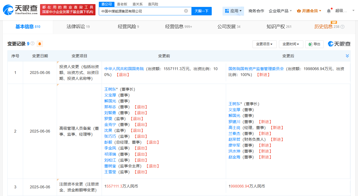358x196 pixels.
Task: Open the 罗雯 supervisor link
Action: coord(108,119)
